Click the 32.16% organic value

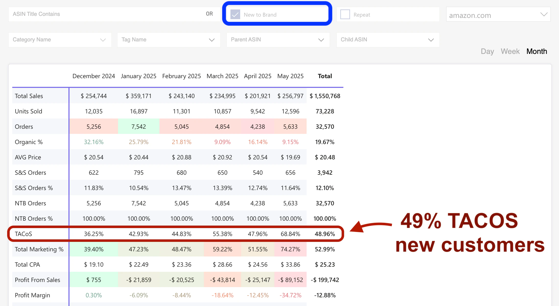[94, 142]
